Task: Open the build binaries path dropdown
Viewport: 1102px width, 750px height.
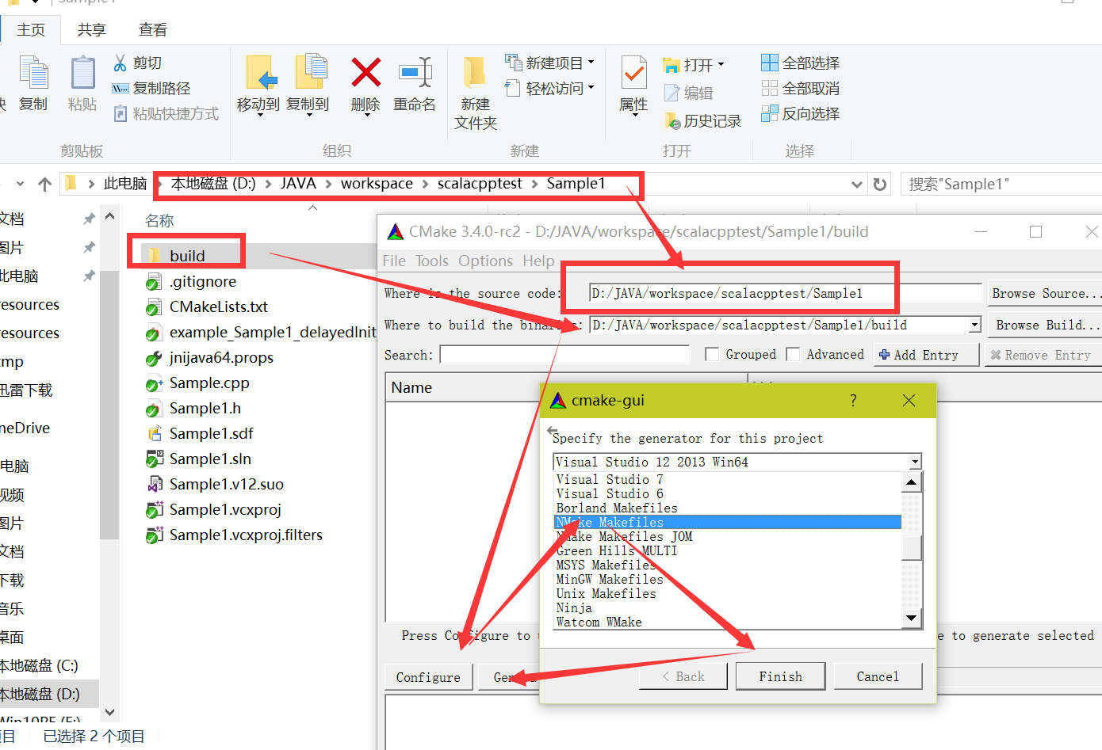Action: pos(974,325)
